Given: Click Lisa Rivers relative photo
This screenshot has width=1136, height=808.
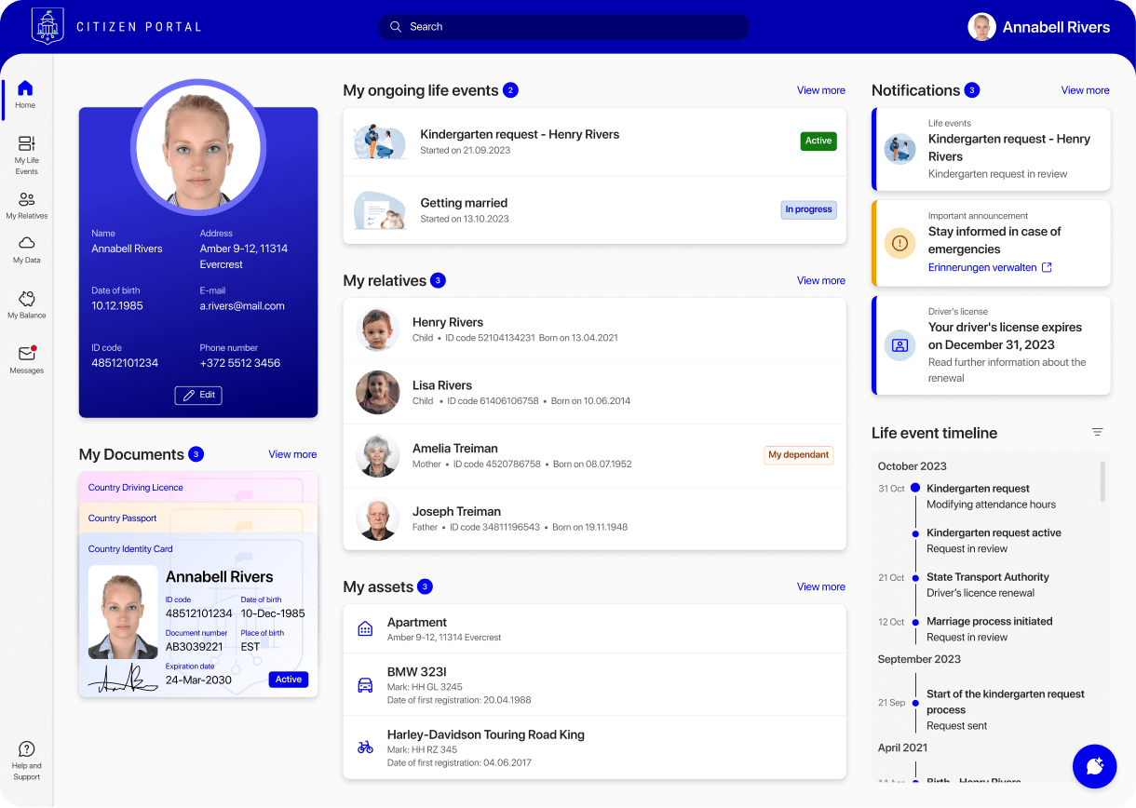Looking at the screenshot, I should (377, 393).
